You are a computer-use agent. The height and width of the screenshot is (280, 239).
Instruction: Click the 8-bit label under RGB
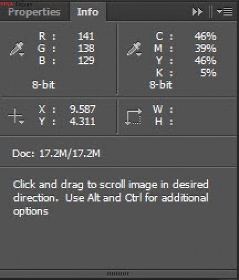pos(43,85)
